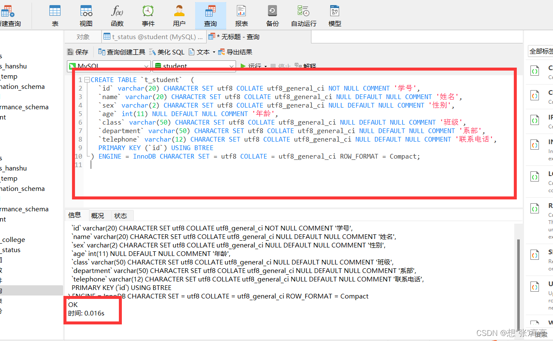This screenshot has width=553, height=341.
Task: Open the 模型 (Model) toolbar icon
Action: pyautogui.click(x=335, y=16)
